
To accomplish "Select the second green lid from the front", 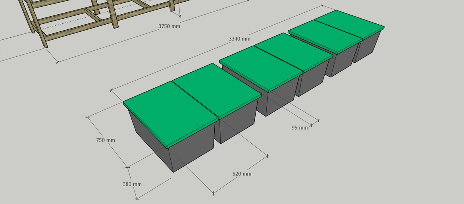I will tap(216, 90).
